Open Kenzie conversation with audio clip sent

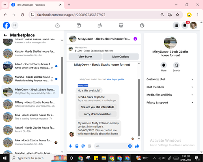30,53
